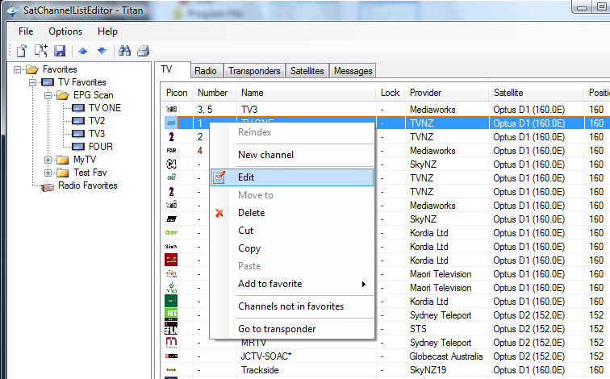Click the Print toolbar icon
Image resolution: width=610 pixels, height=379 pixels.
144,51
